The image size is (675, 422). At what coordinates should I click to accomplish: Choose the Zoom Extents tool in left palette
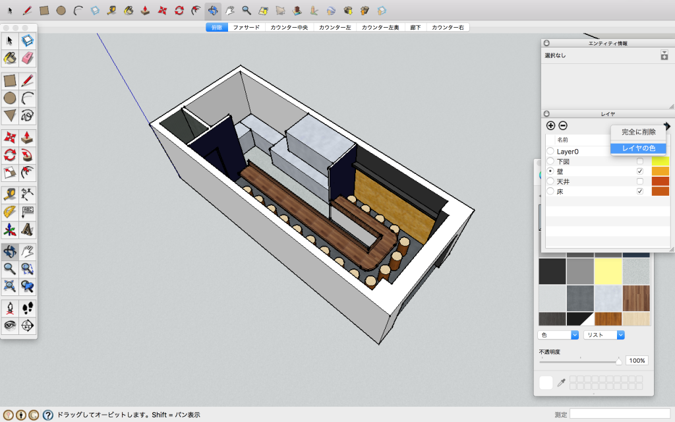pyautogui.click(x=10, y=286)
